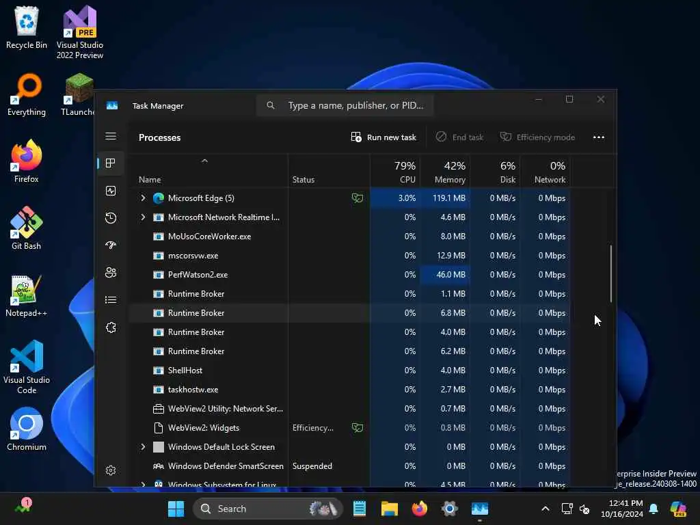Screen dimensions: 700x525
Task: Select the Notepad++ desktop shortcut
Action: [x=27, y=295]
